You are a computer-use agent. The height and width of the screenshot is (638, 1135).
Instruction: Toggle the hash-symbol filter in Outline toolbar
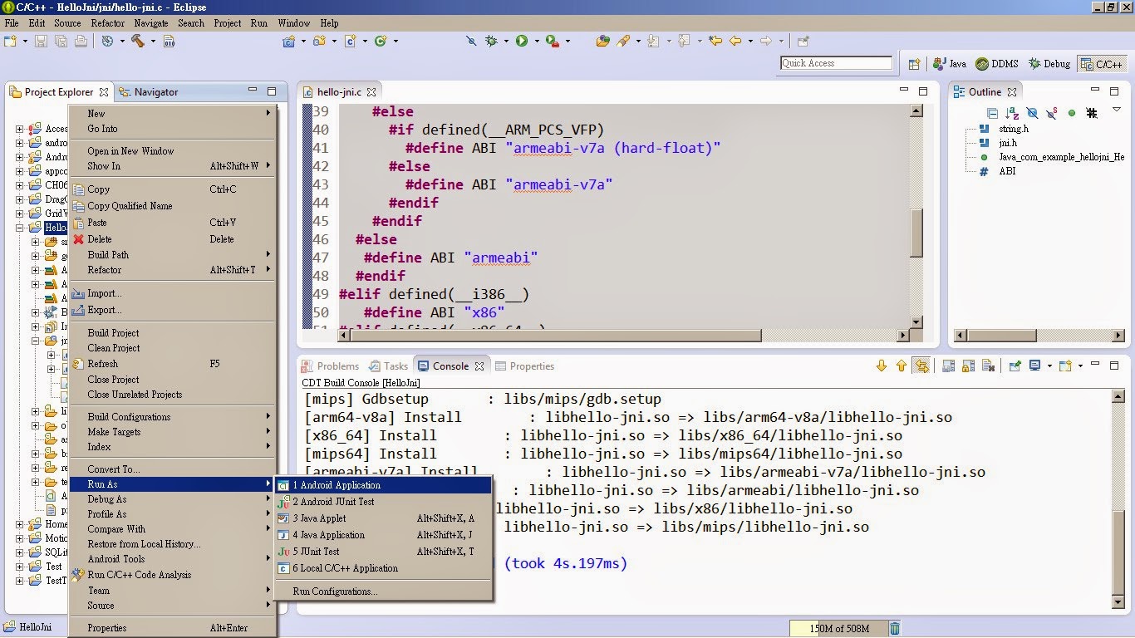click(1092, 113)
